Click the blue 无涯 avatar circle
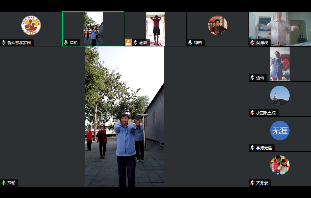 click(x=280, y=130)
